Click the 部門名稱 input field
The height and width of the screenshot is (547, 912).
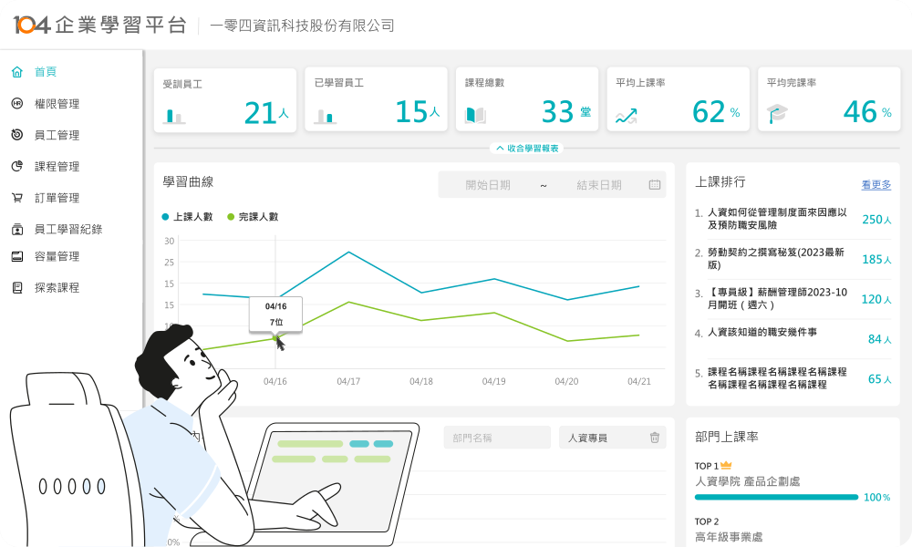[497, 438]
